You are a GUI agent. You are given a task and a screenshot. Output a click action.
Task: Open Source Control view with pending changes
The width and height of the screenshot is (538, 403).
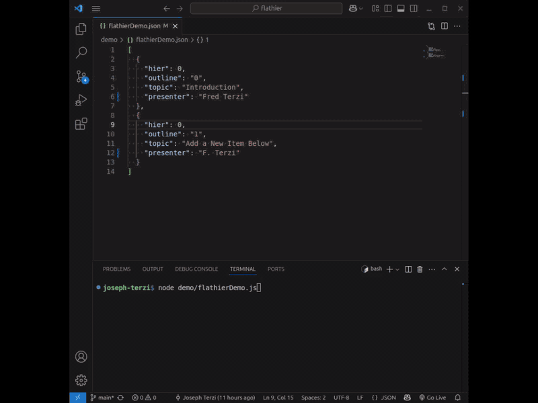[81, 77]
